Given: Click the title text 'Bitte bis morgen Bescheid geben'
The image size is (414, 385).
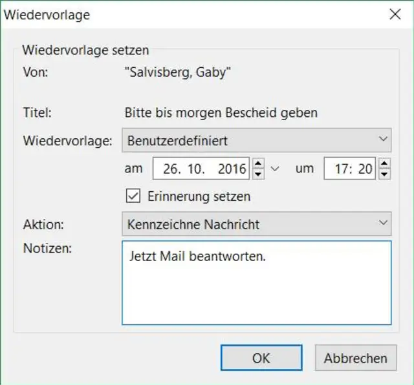Looking at the screenshot, I should click(x=221, y=112).
